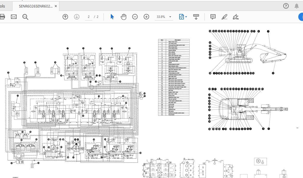303x178 pixels.
Task: Add a comment with speech bubble icon
Action: 213,17
